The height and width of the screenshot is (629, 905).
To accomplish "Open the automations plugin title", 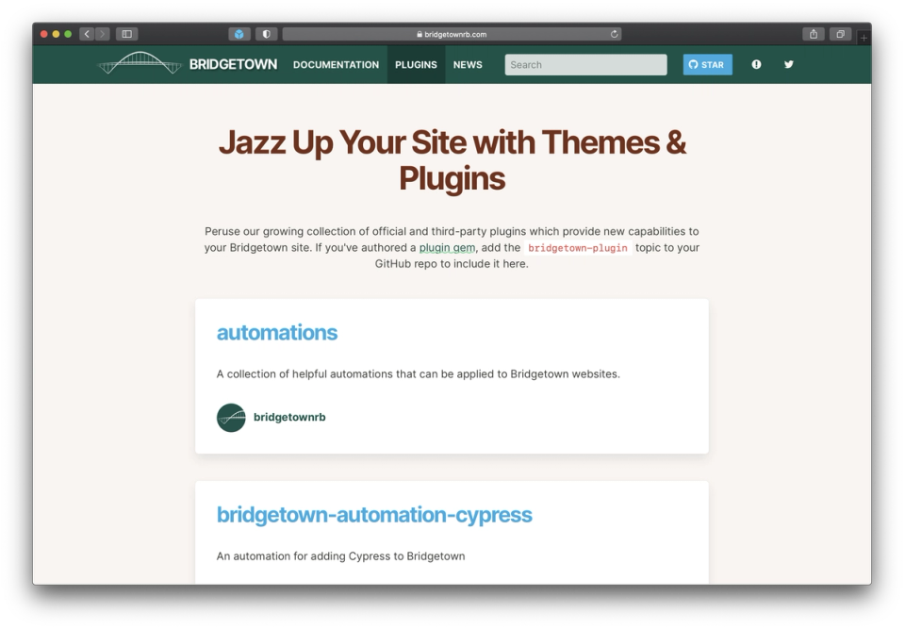I will [x=277, y=333].
